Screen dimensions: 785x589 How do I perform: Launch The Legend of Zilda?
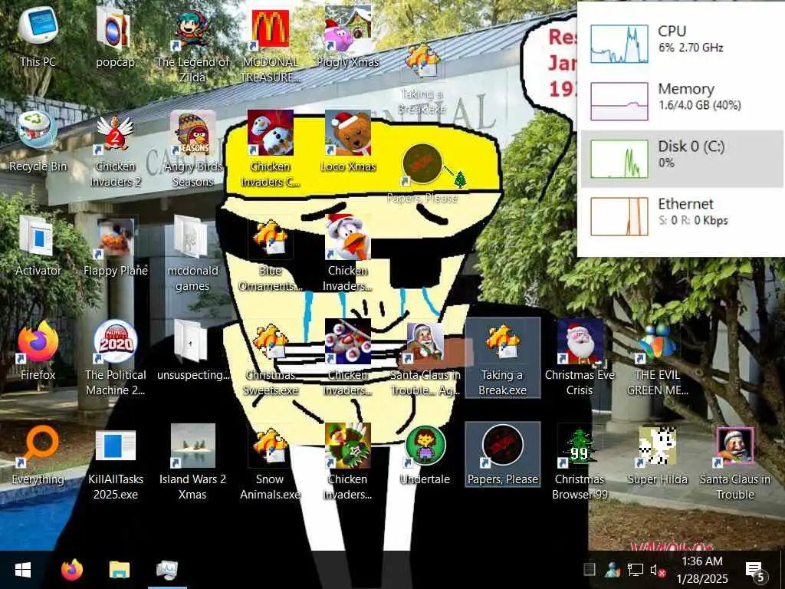[x=192, y=45]
